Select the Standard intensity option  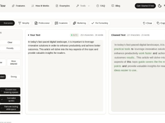coord(3,77)
